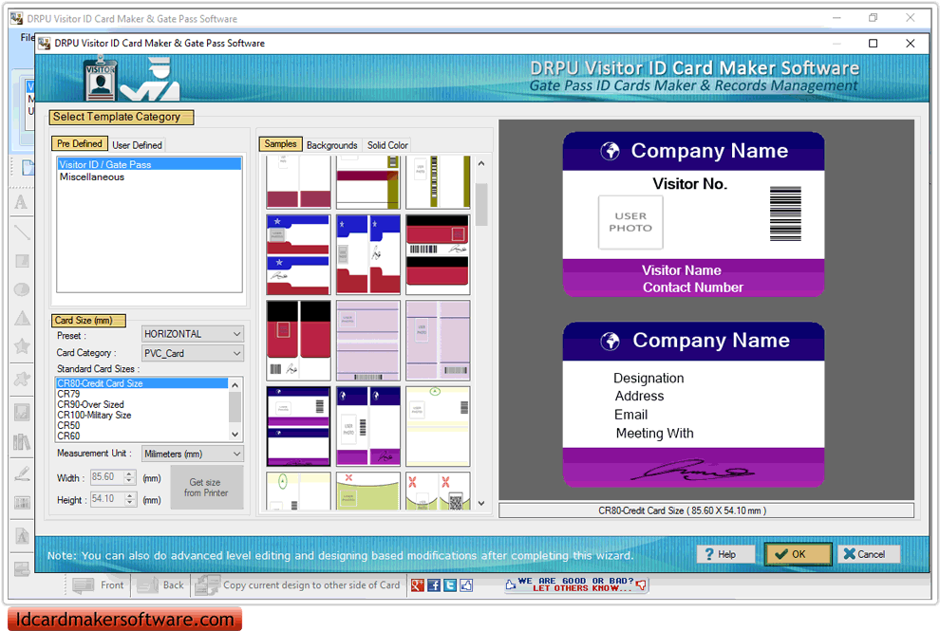Screen dimensions: 940x631
Task: Choose the blue star flag sample template
Action: 298,254
